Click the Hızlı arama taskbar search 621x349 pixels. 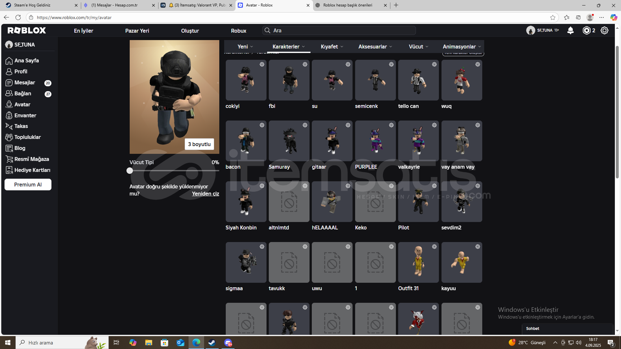coord(61,343)
